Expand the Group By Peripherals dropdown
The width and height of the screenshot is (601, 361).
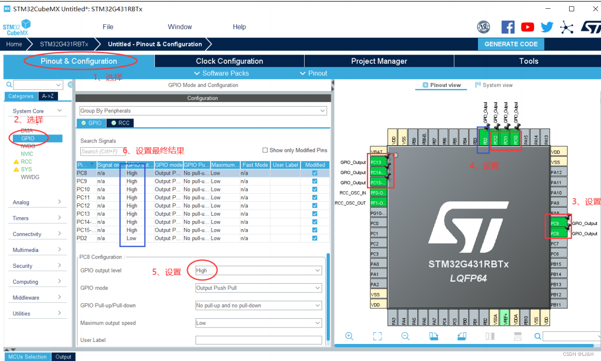[x=323, y=111]
